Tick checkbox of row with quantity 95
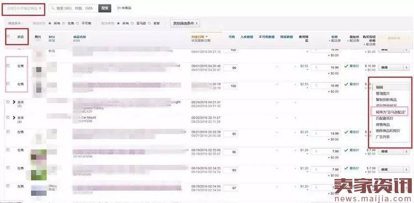Image resolution: width=414 pixels, height=203 pixels. [8, 131]
